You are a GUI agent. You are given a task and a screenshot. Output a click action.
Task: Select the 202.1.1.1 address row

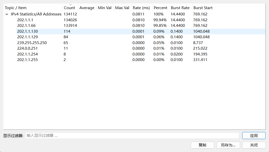(x=134, y=20)
